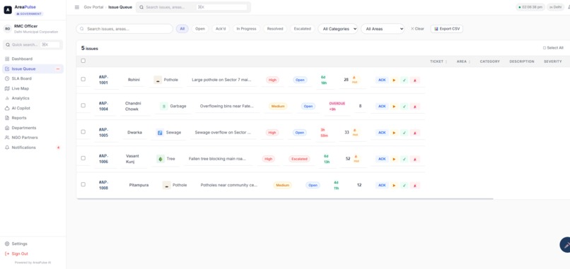The image size is (570, 269).
Task: Sort by the Ticket column
Action: pyautogui.click(x=438, y=61)
